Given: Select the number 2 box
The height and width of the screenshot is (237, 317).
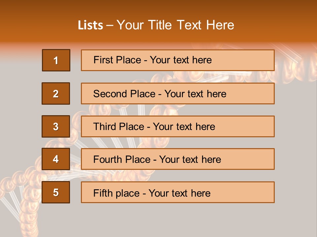Looking at the screenshot, I should coord(56,93).
